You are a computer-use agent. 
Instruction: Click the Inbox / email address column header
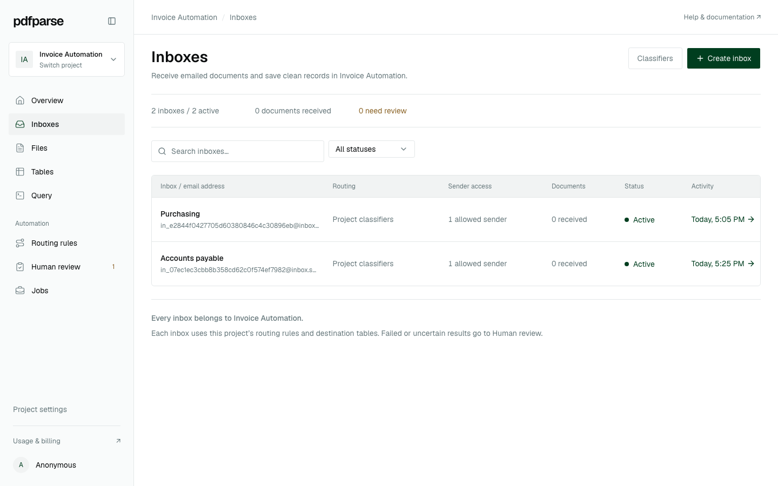192,186
